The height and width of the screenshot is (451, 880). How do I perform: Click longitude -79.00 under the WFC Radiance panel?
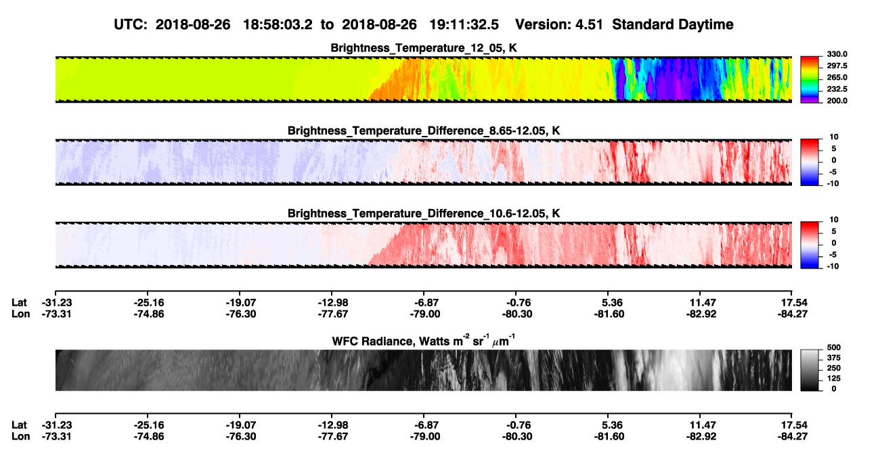(424, 435)
